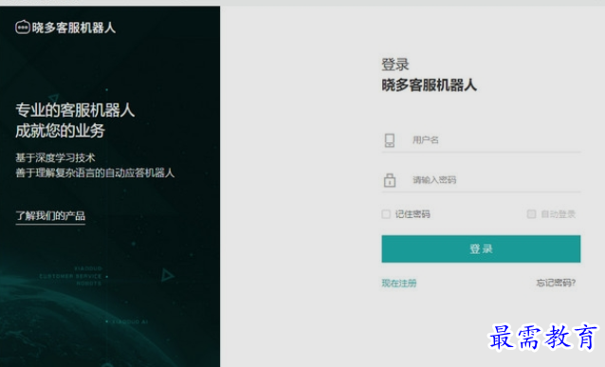605x367 pixels.
Task: Click the green 登录 button
Action: pos(481,248)
